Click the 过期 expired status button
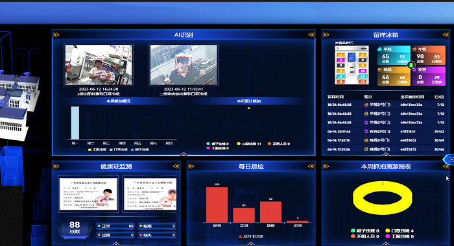 tap(115, 235)
